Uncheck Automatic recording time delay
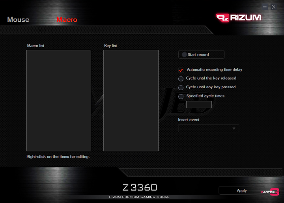The image size is (284, 203). pyautogui.click(x=181, y=70)
